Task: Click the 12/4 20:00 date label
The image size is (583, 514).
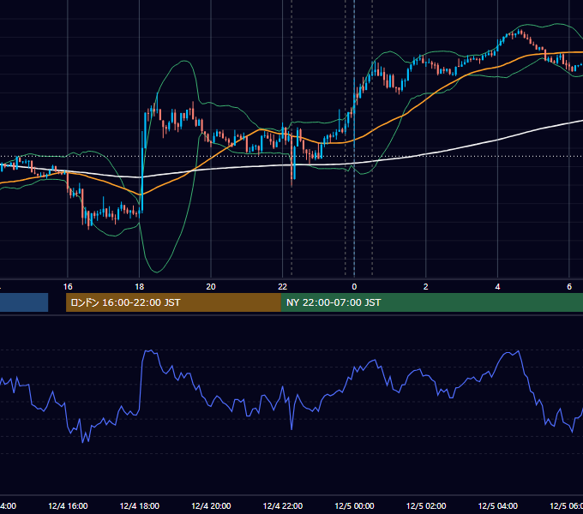Action: (211, 505)
